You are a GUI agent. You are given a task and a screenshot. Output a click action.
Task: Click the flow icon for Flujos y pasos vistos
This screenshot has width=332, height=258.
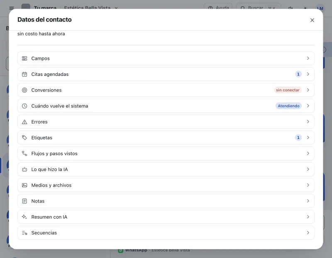[x=24, y=153]
